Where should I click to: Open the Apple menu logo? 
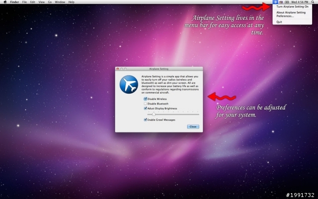5,2
